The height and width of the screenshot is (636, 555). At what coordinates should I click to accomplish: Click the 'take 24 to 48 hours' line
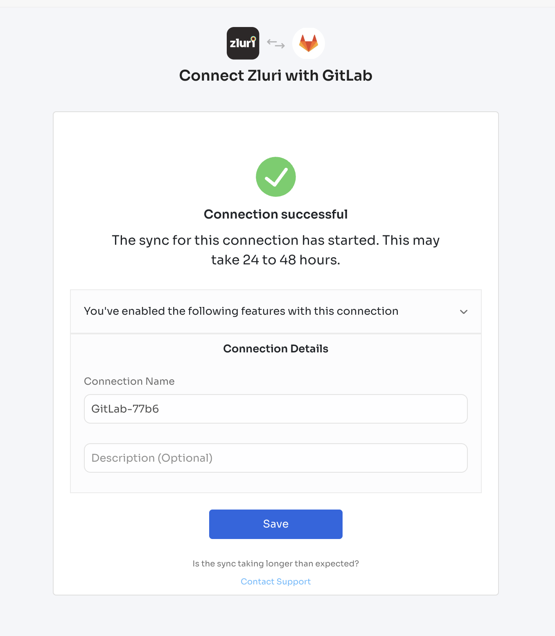[x=276, y=260]
